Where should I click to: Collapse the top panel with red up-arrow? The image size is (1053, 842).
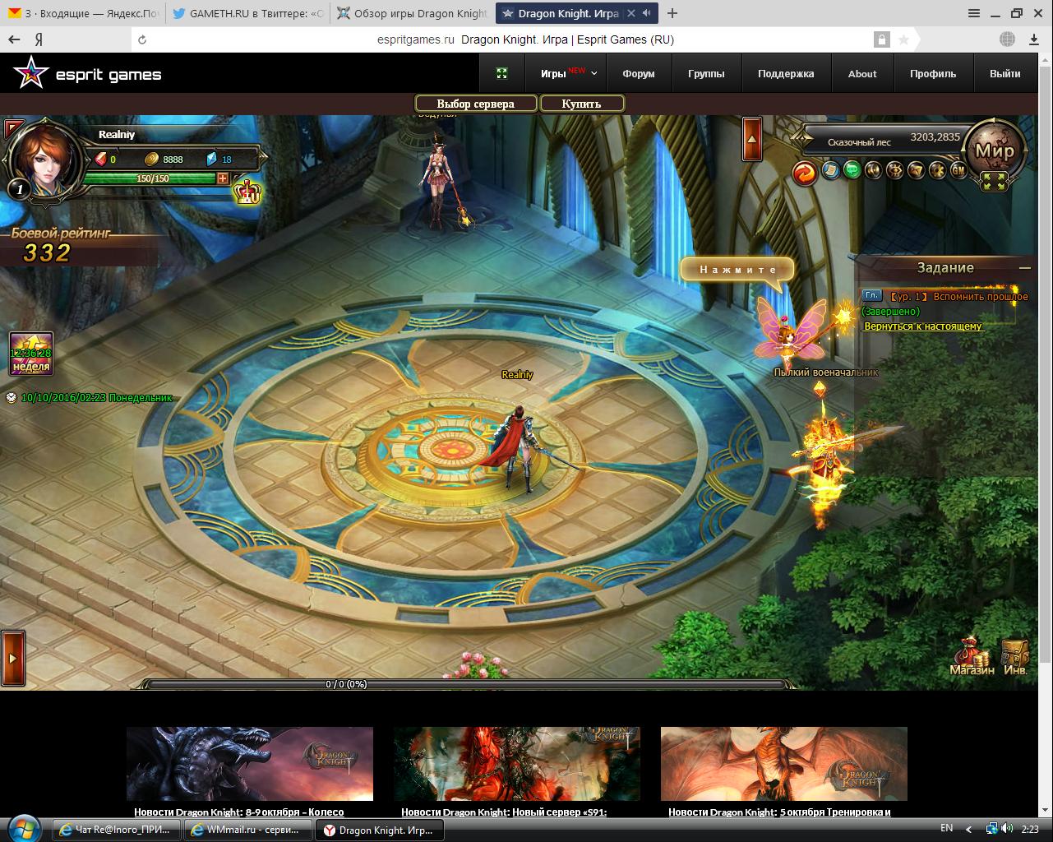(752, 140)
